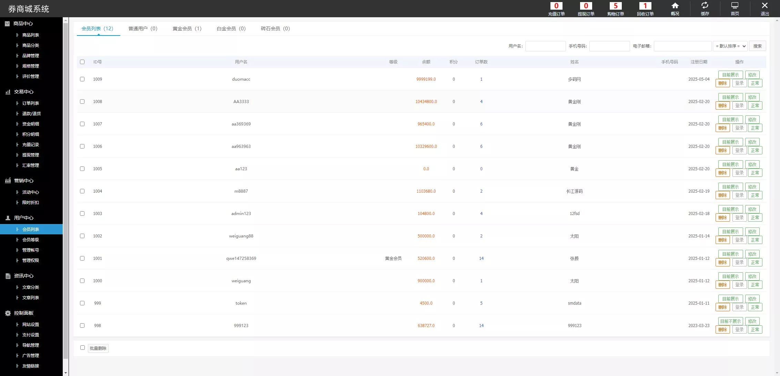Collapse the 用户中心 sidebar section

pyautogui.click(x=24, y=218)
